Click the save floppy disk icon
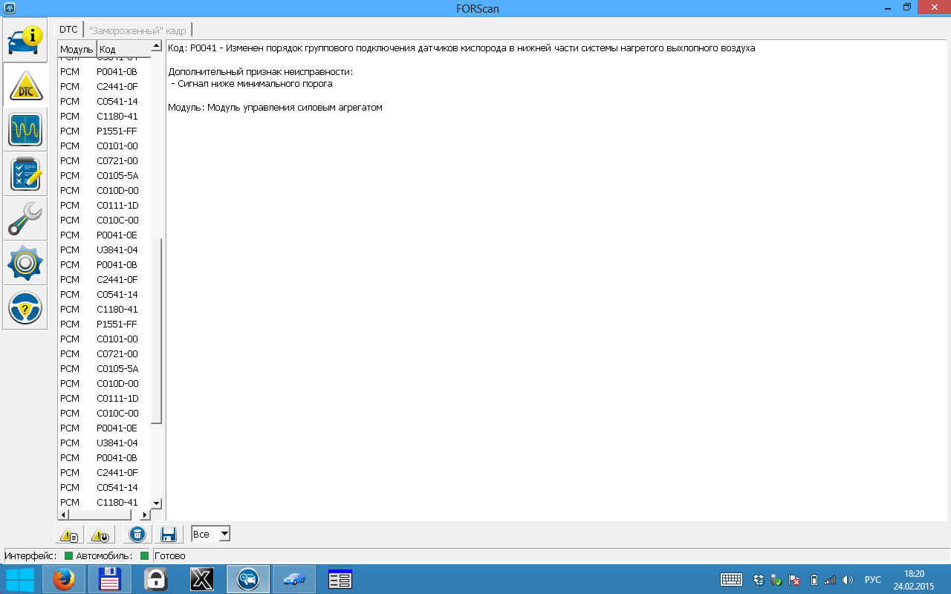 click(168, 534)
